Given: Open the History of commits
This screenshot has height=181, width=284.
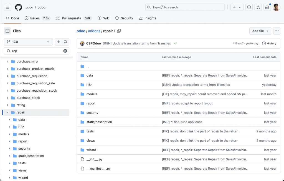Looking at the screenshot, I should pos(269,44).
